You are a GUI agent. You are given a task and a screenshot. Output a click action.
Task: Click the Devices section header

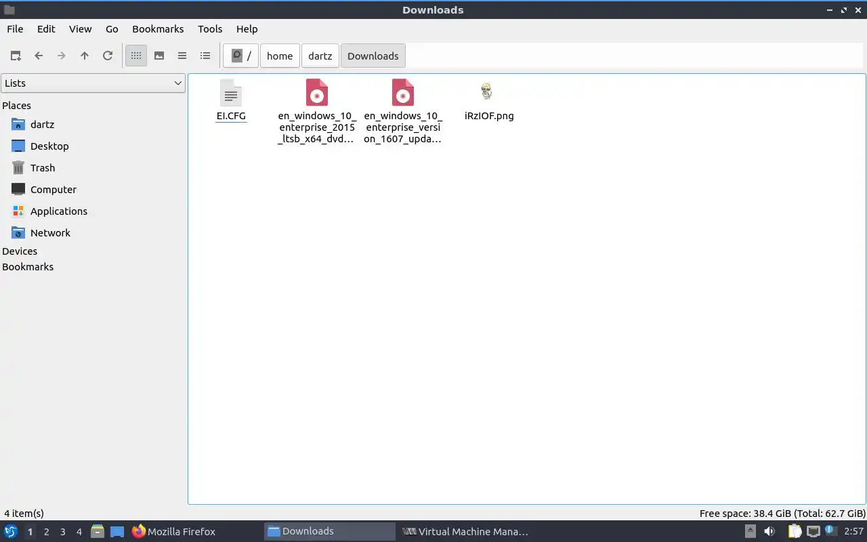pyautogui.click(x=20, y=251)
